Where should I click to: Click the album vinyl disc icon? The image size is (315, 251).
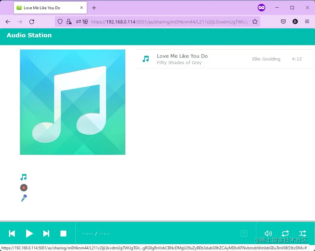coord(24,188)
